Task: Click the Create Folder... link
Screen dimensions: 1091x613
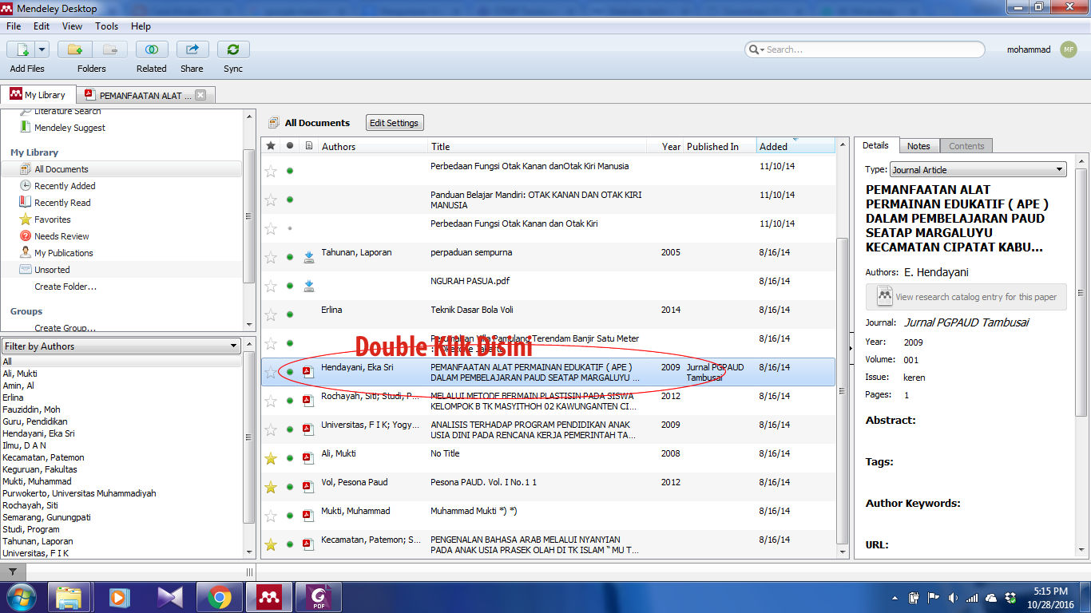Action: coord(65,287)
